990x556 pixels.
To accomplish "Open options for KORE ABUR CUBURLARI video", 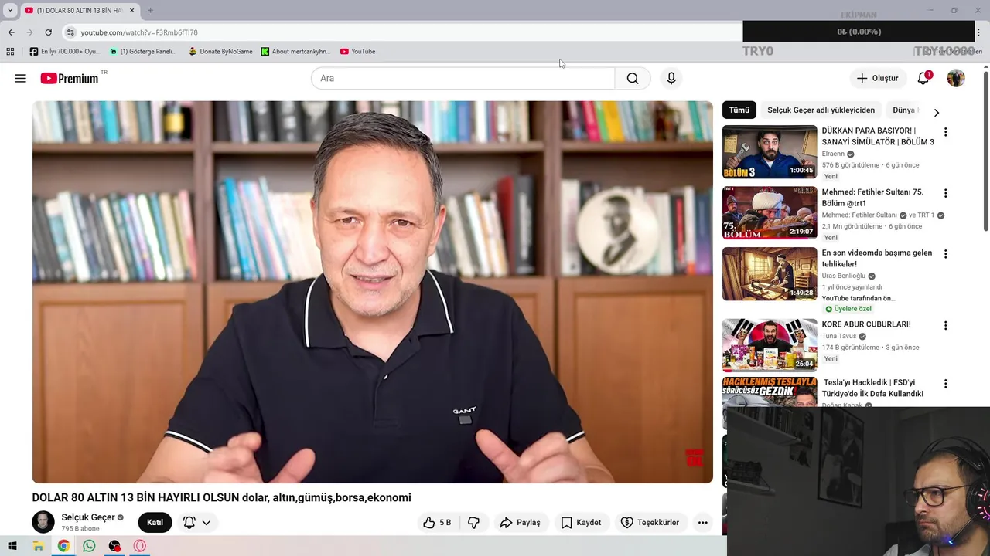I will 945,325.
